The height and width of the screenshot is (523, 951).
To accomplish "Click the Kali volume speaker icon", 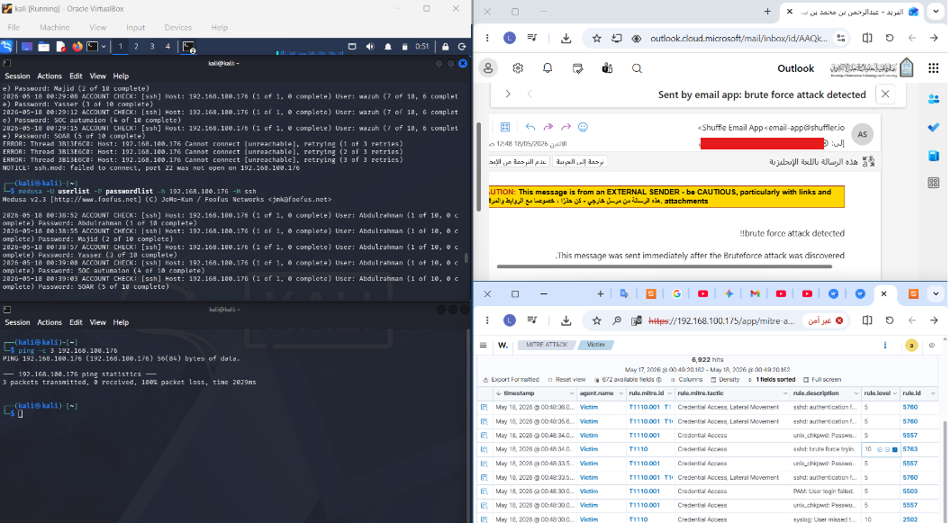I will [x=370, y=47].
